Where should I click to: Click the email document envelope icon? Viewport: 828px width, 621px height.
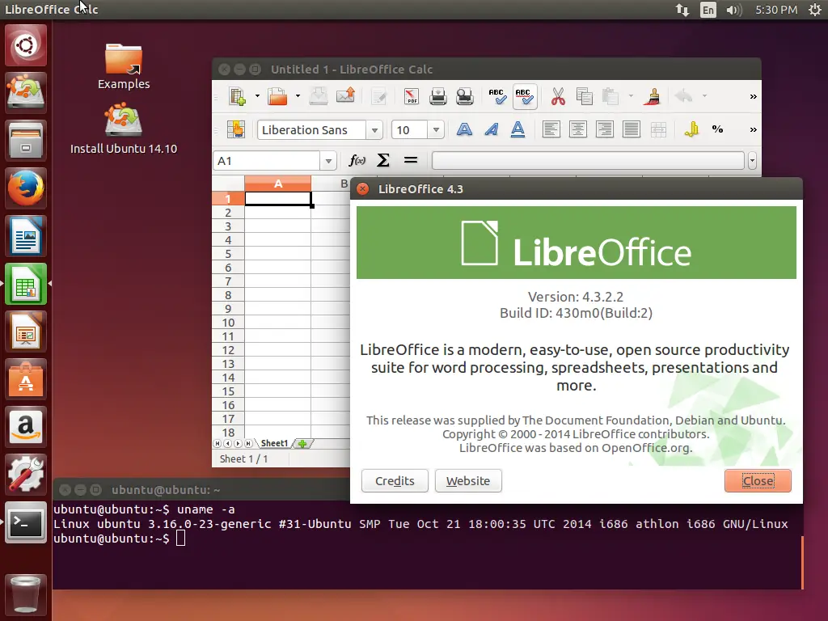pyautogui.click(x=345, y=96)
